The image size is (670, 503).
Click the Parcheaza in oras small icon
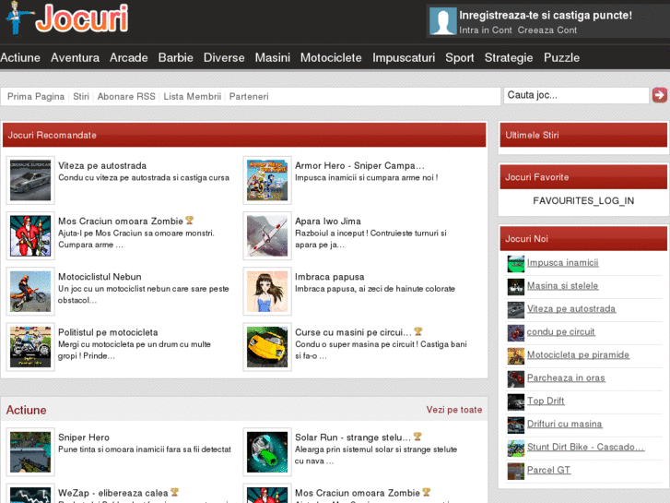pyautogui.click(x=516, y=379)
